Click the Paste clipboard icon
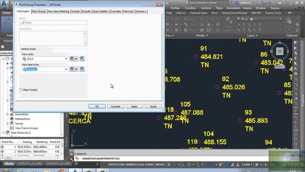This screenshot has height=172, width=305. 289,21
